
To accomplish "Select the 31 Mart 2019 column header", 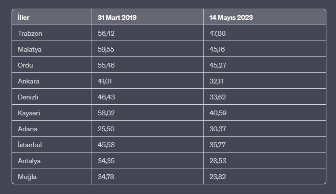I will 117,17.
